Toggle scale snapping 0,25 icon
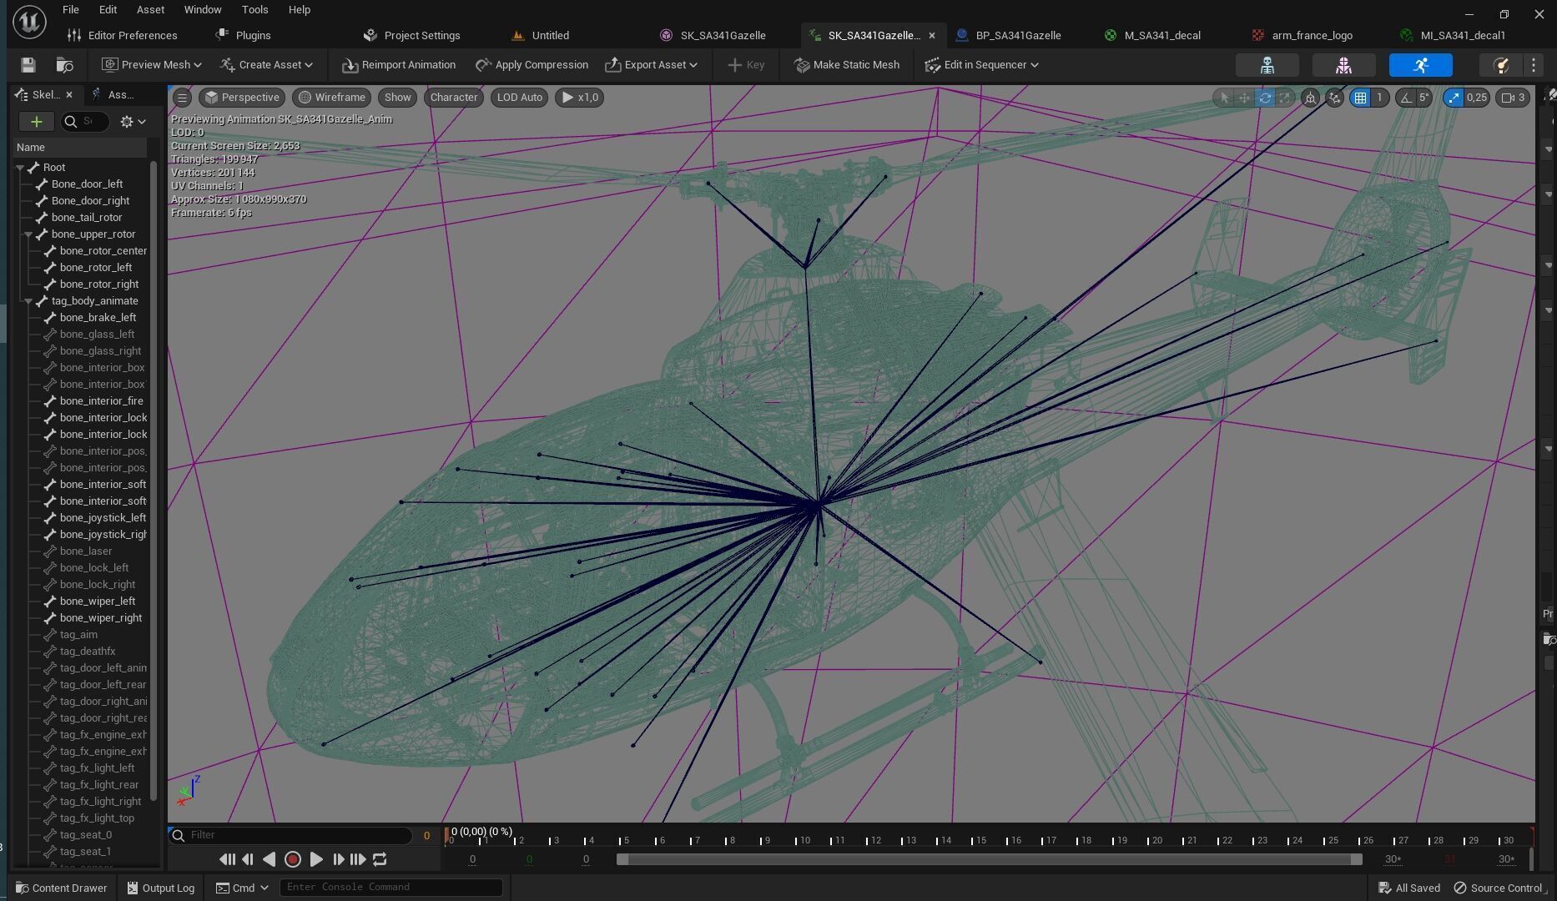 pyautogui.click(x=1454, y=98)
